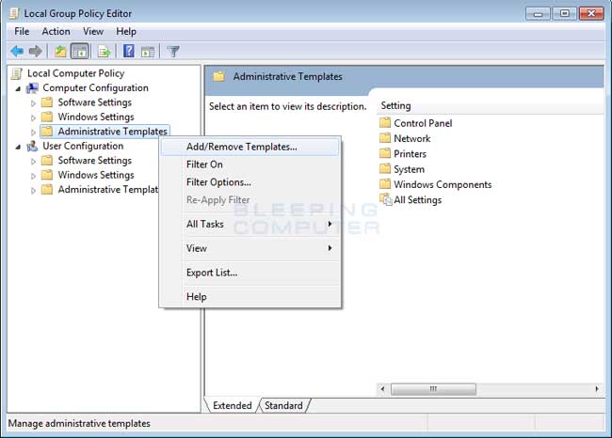The height and width of the screenshot is (438, 612).
Task: Switch to the Standard tab
Action: (283, 406)
